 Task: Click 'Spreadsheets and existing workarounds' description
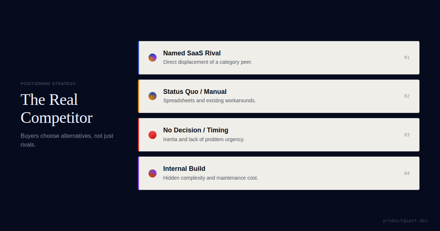click(209, 100)
